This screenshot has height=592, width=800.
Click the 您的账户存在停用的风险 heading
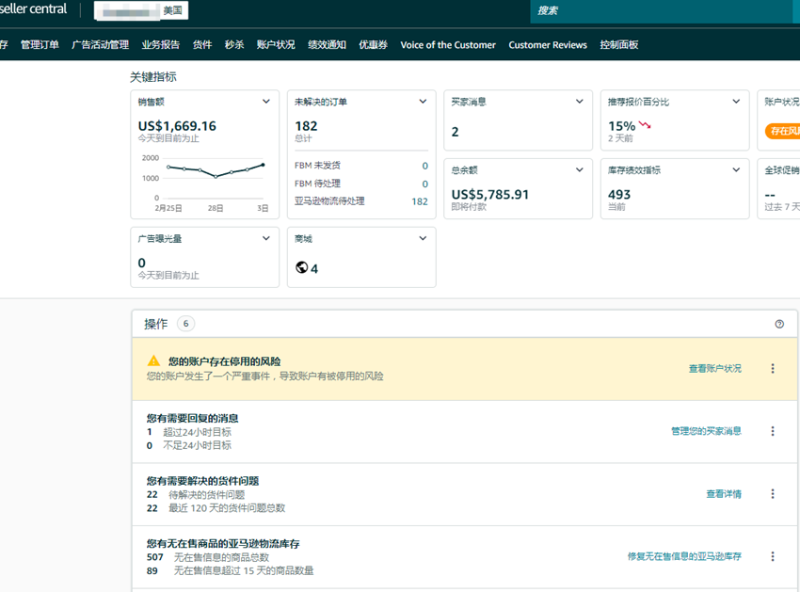click(x=225, y=361)
